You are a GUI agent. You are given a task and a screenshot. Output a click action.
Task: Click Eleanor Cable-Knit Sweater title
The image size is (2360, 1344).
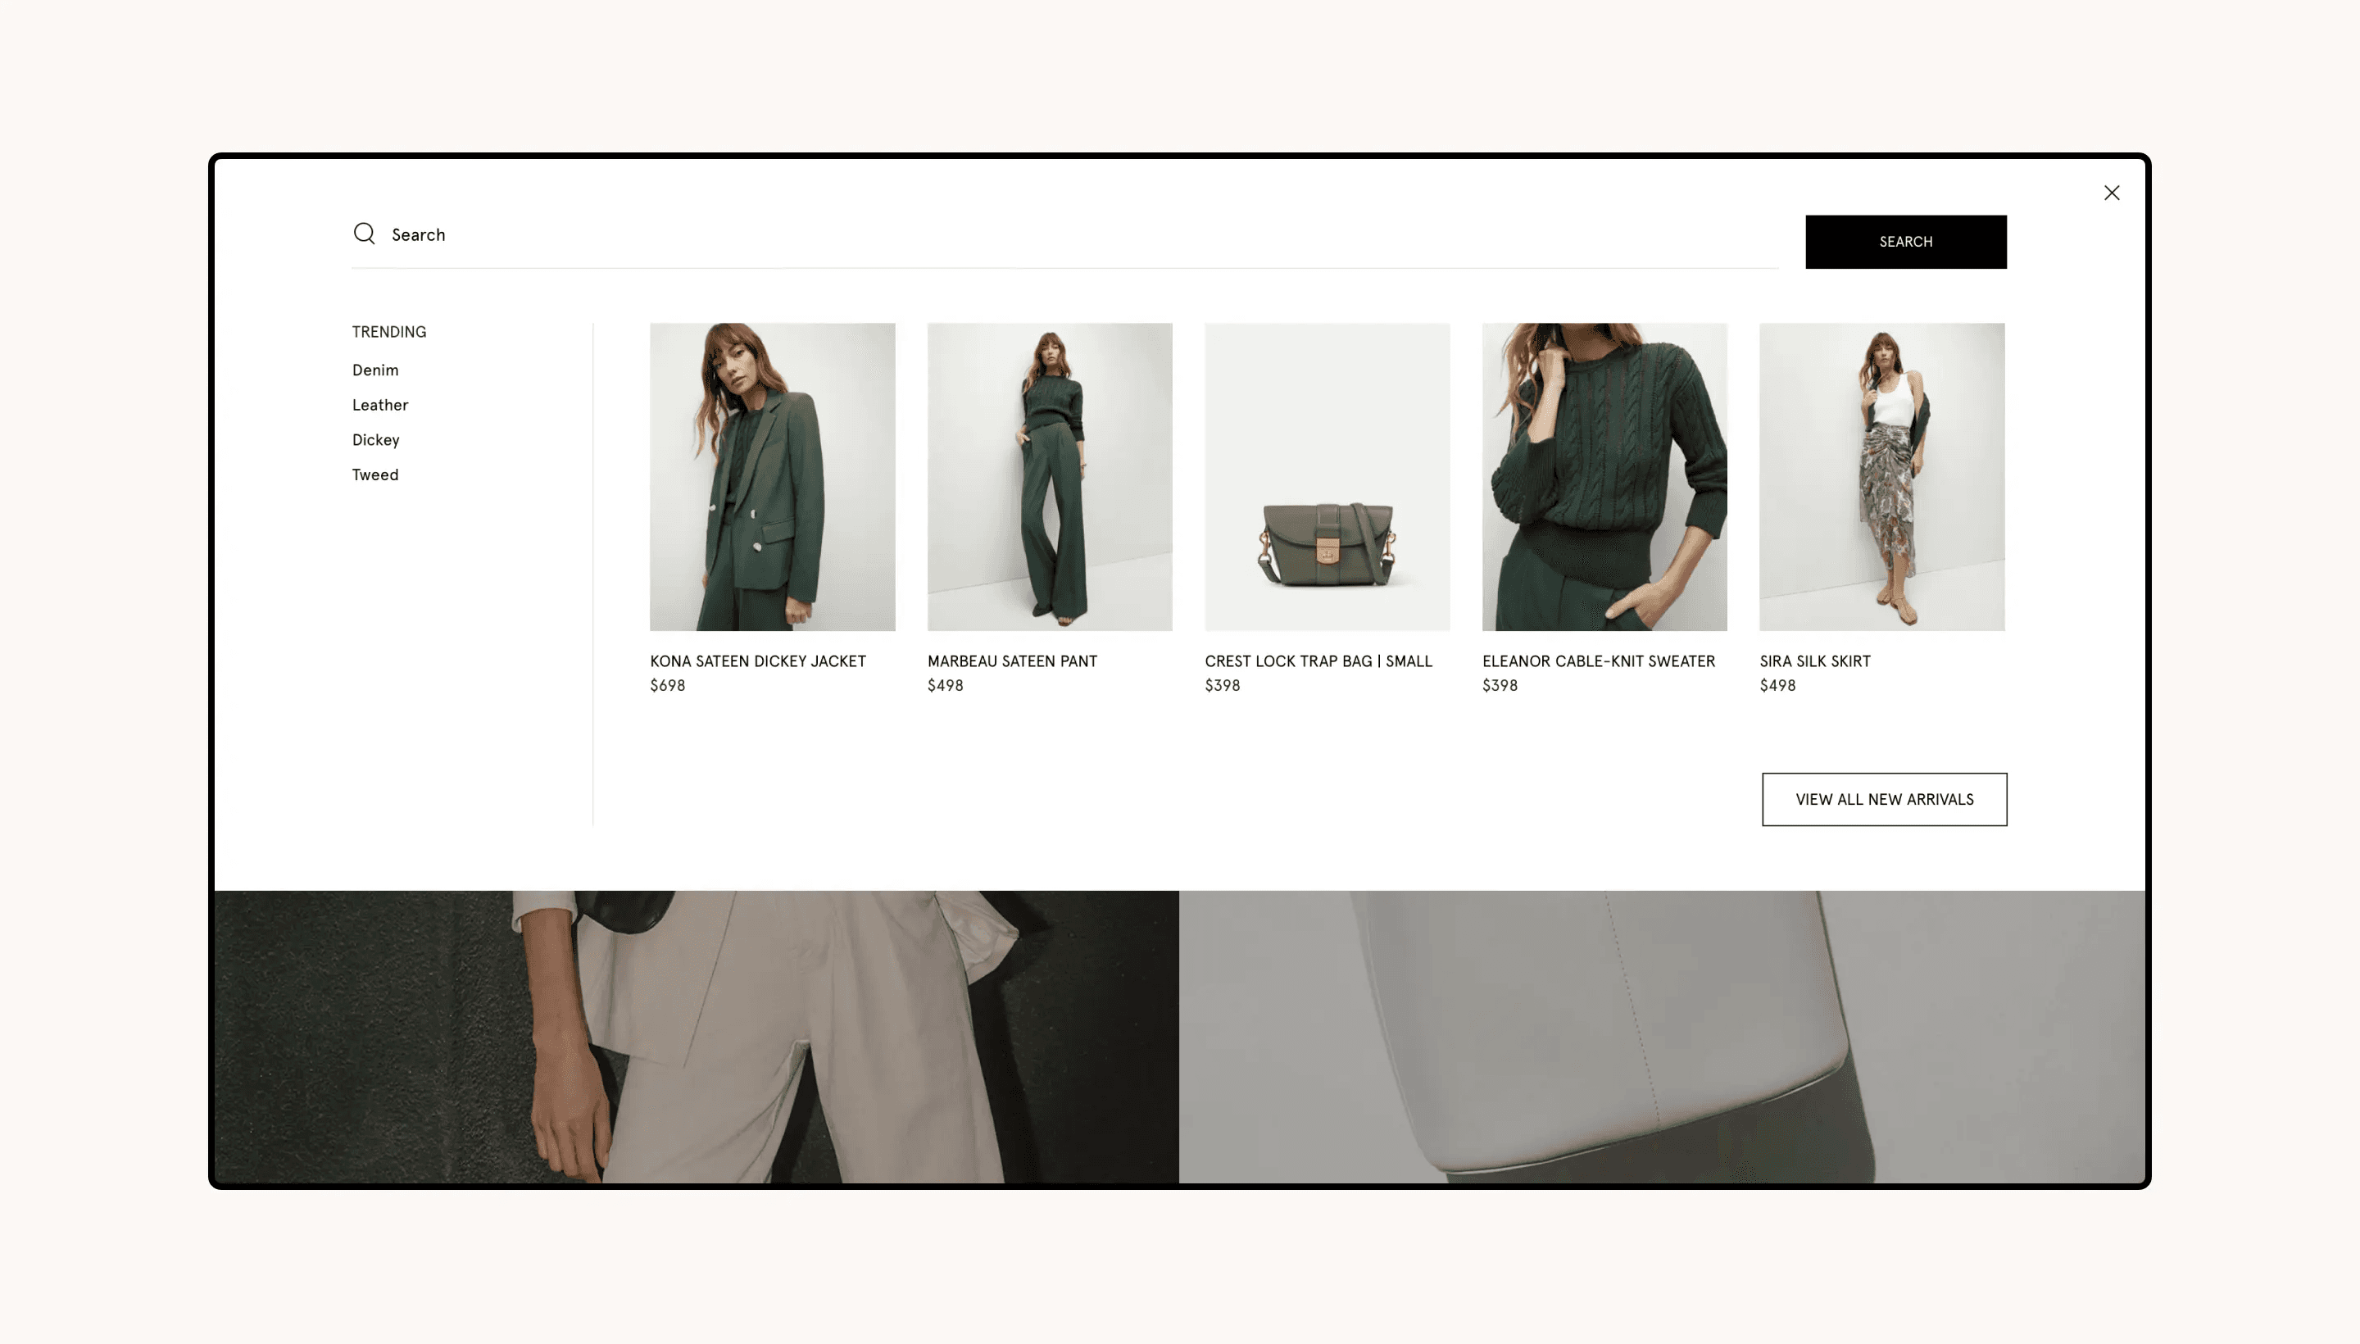point(1598,661)
